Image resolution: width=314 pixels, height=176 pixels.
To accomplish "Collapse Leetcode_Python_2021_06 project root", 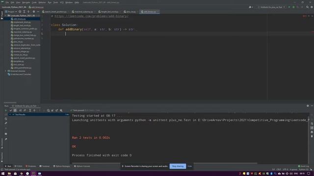I will [5, 15].
